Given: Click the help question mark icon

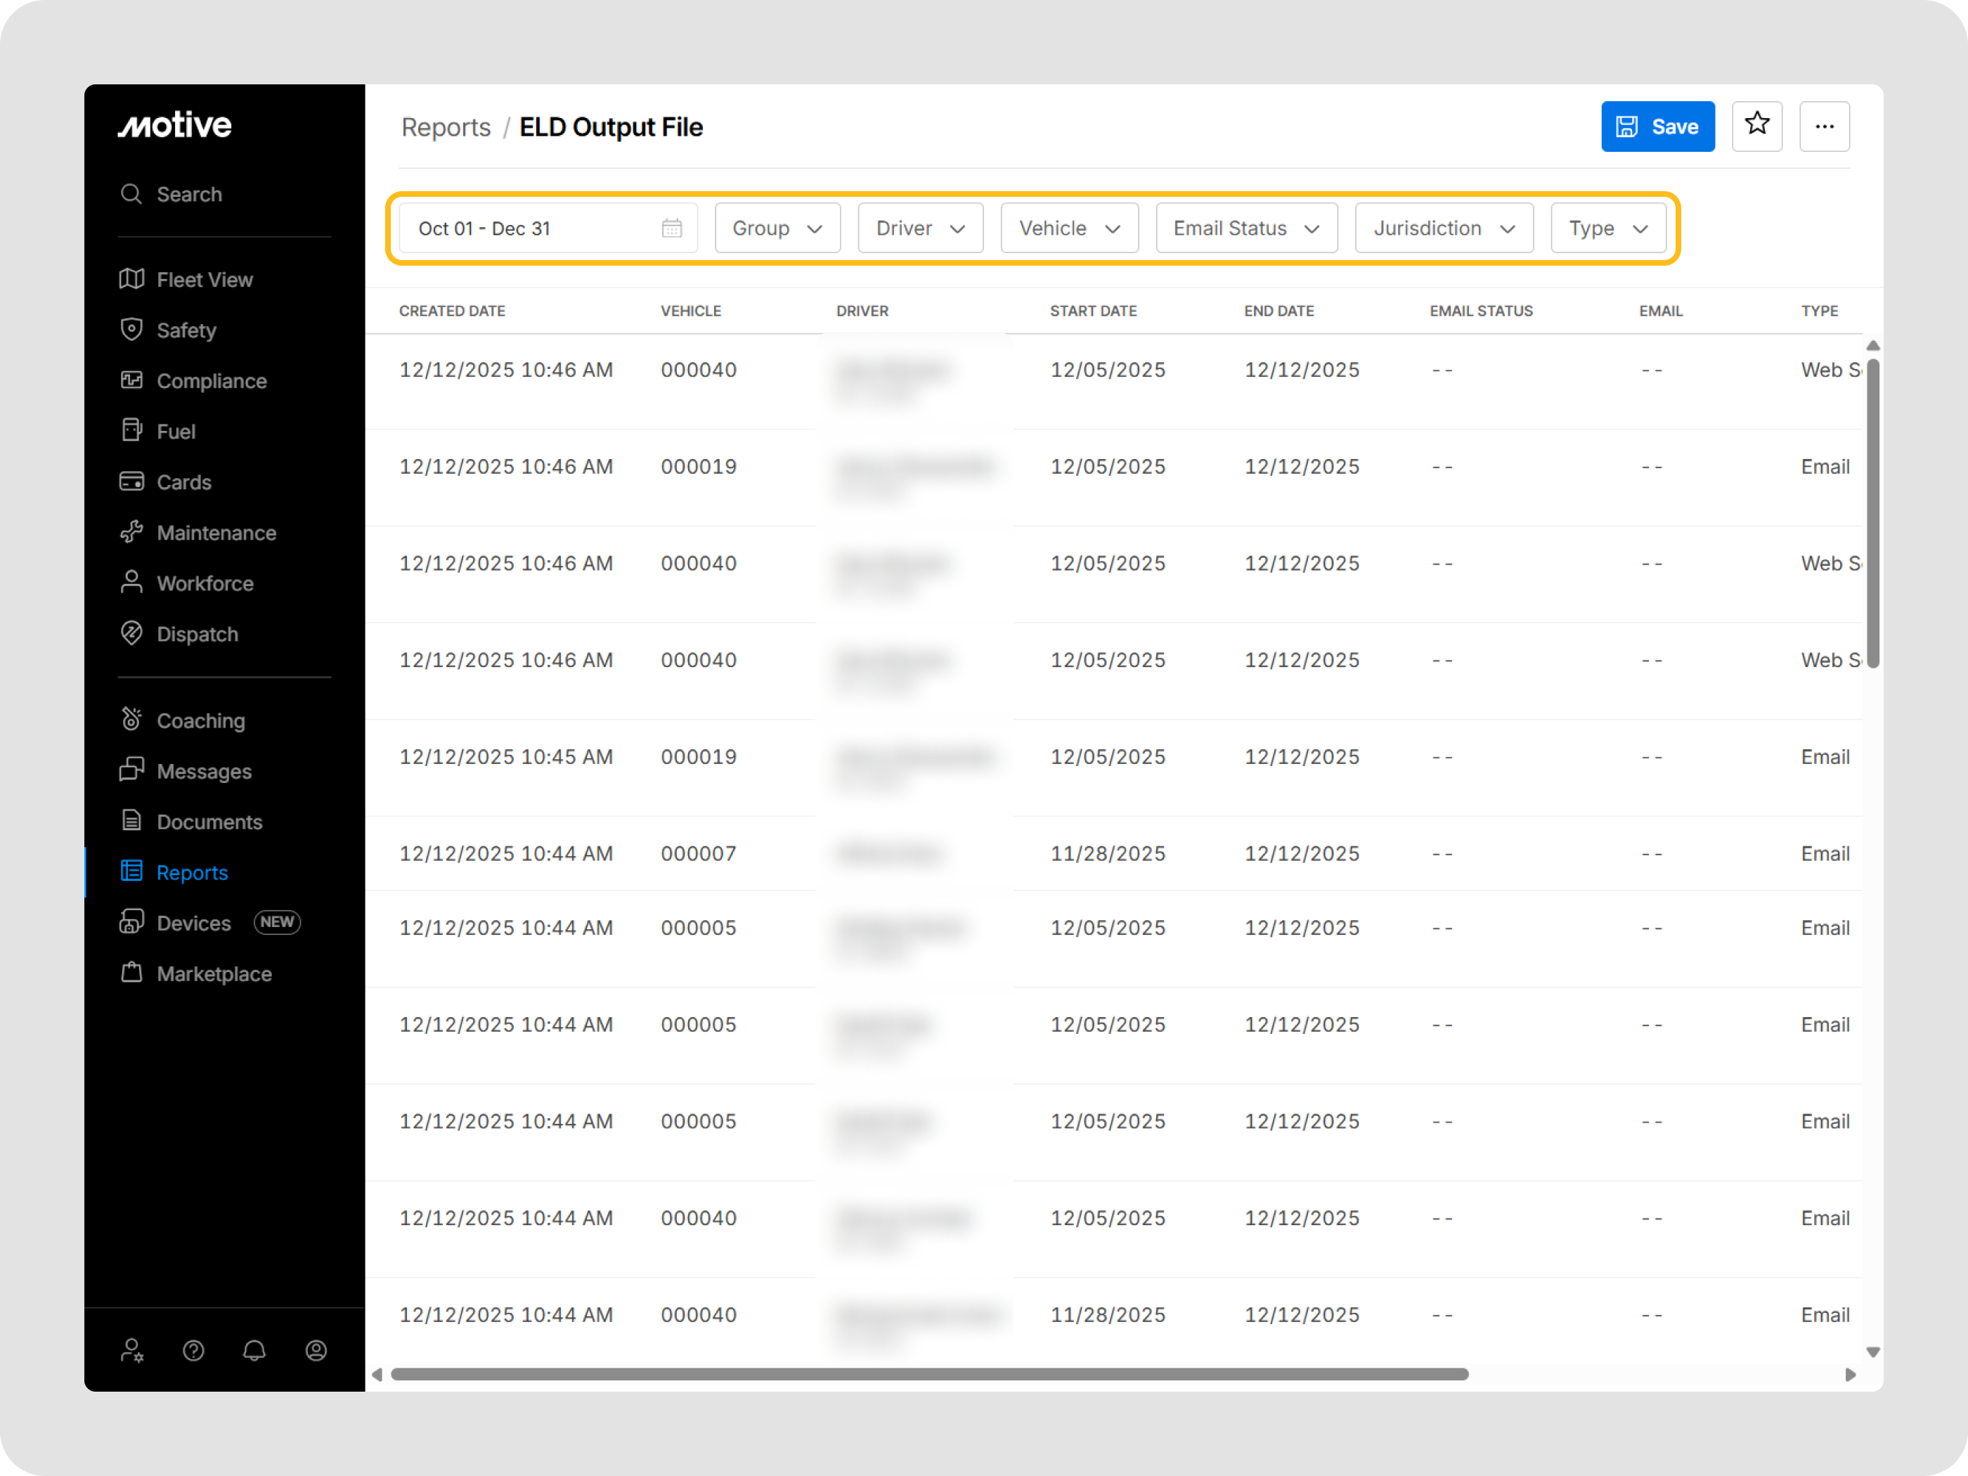Looking at the screenshot, I should (x=193, y=1351).
